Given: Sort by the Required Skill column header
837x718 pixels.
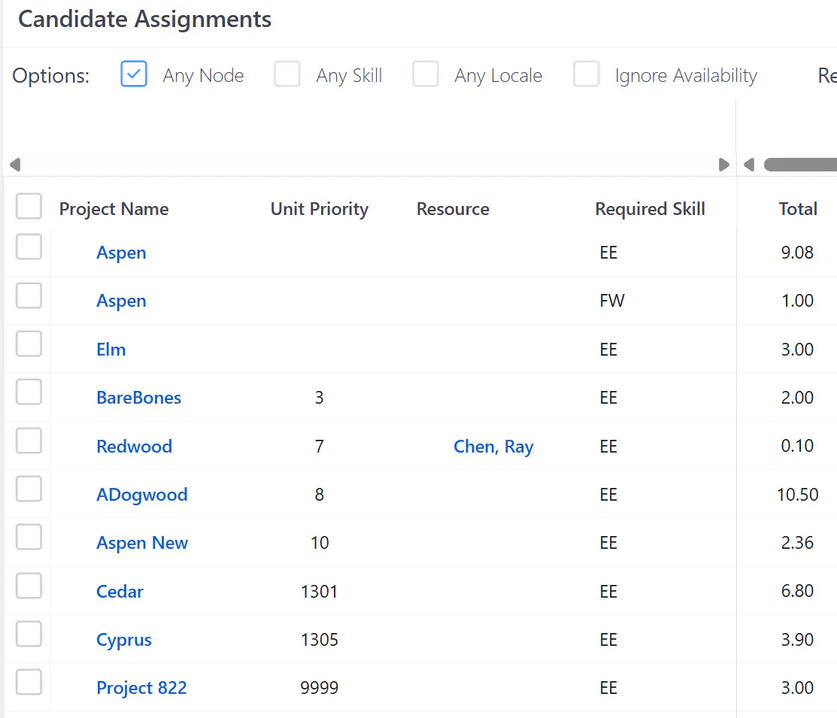Looking at the screenshot, I should coord(650,209).
